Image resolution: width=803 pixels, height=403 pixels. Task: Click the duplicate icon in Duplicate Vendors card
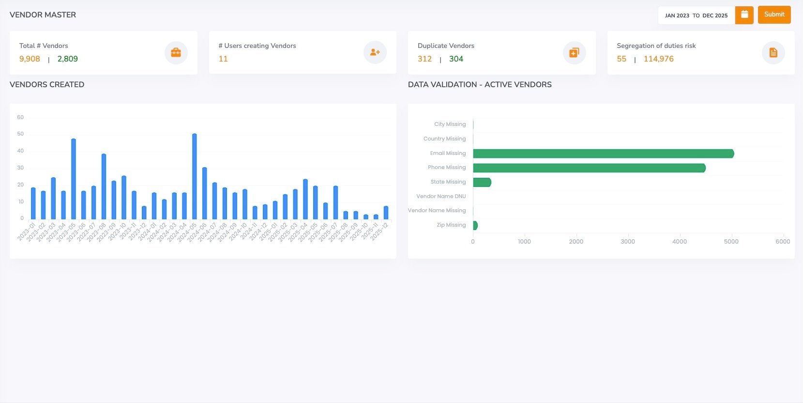574,52
